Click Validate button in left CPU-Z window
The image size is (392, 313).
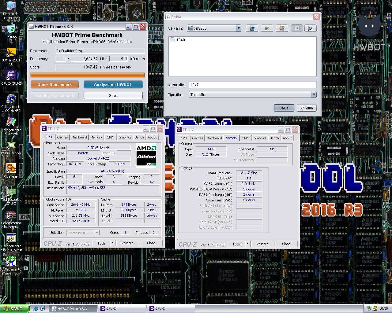tap(127, 243)
